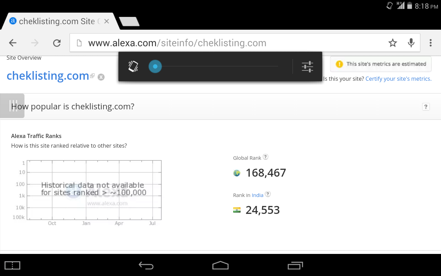Select the India rank value 24,553

(x=263, y=210)
